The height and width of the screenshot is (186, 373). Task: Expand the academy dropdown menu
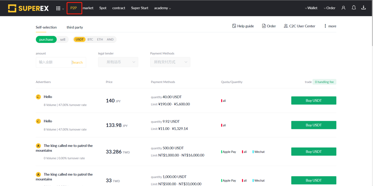pyautogui.click(x=163, y=8)
